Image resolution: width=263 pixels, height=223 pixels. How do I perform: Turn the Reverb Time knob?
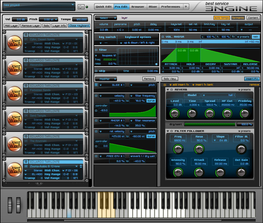192,114
